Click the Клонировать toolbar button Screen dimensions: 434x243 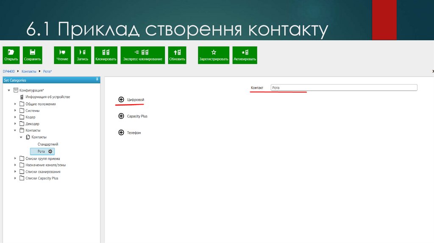106,55
